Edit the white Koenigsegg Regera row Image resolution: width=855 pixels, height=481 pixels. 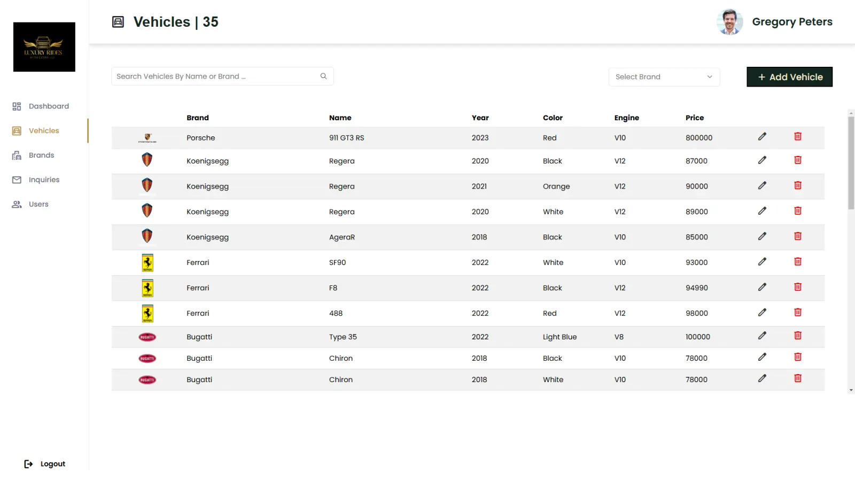(762, 211)
